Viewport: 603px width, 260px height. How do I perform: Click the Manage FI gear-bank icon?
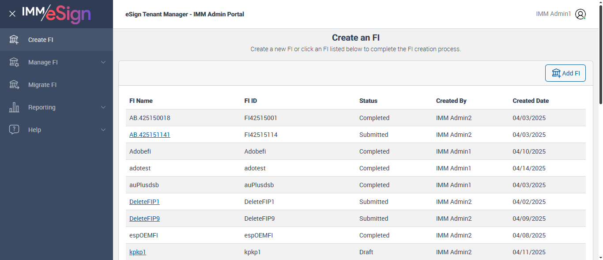(x=14, y=62)
